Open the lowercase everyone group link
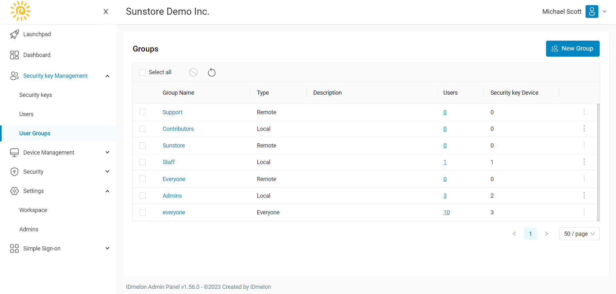 (174, 212)
